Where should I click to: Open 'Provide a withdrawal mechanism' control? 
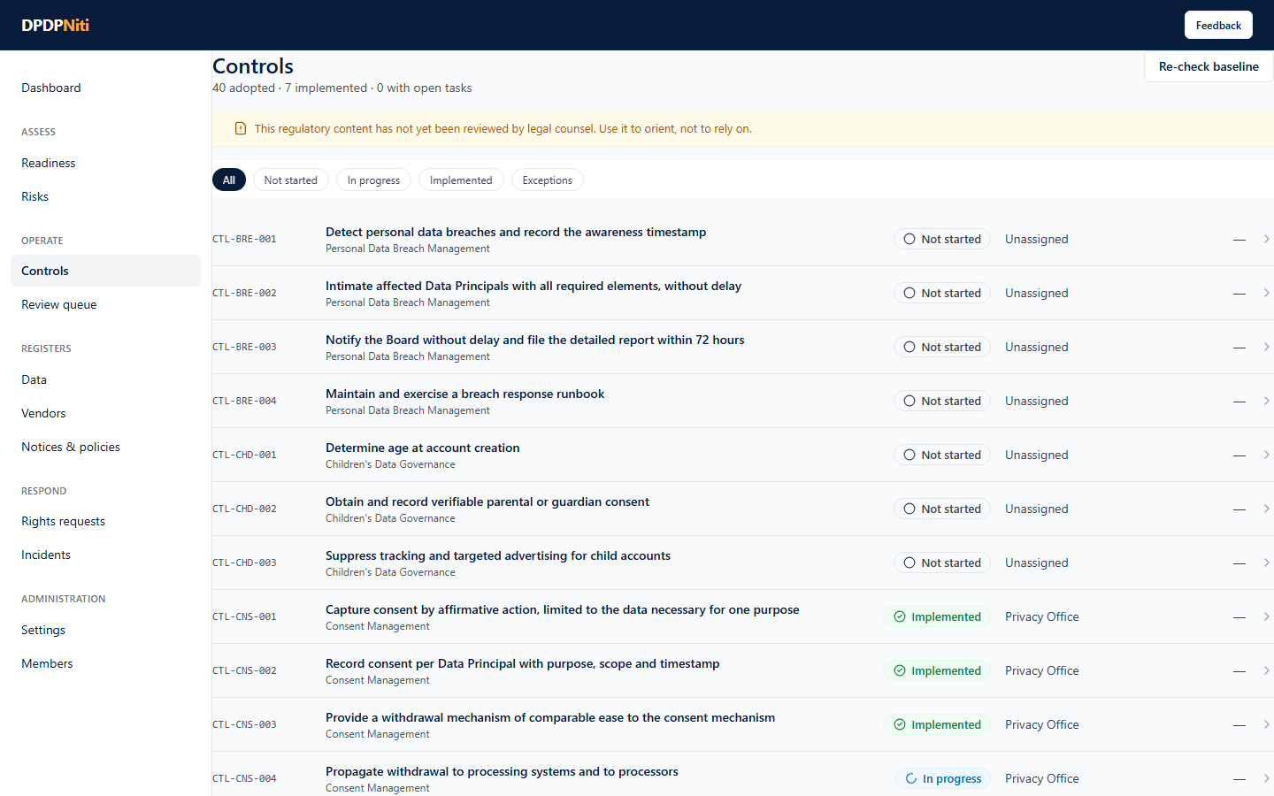(550, 717)
